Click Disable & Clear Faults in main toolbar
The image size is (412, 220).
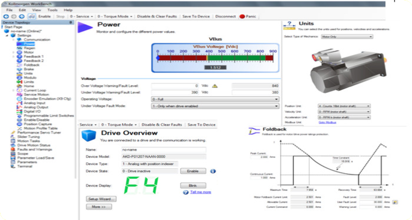(x=157, y=16)
